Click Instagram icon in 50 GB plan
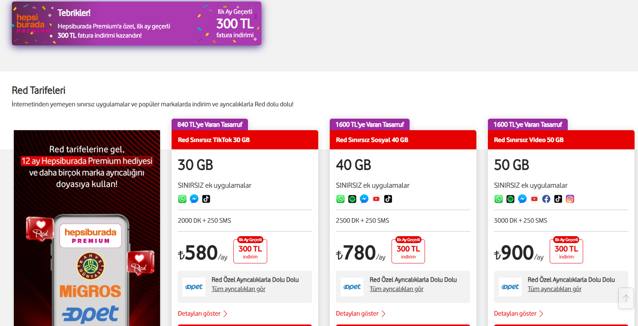The image size is (638, 326). (570, 199)
